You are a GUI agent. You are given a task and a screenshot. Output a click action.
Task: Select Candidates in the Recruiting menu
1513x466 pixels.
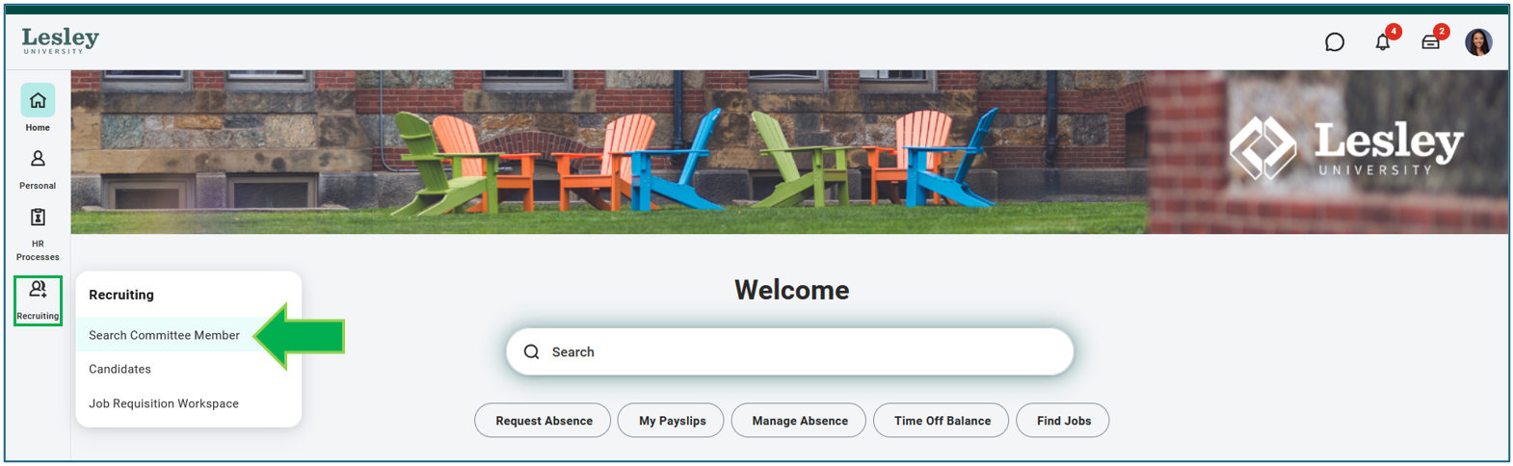[x=120, y=369]
